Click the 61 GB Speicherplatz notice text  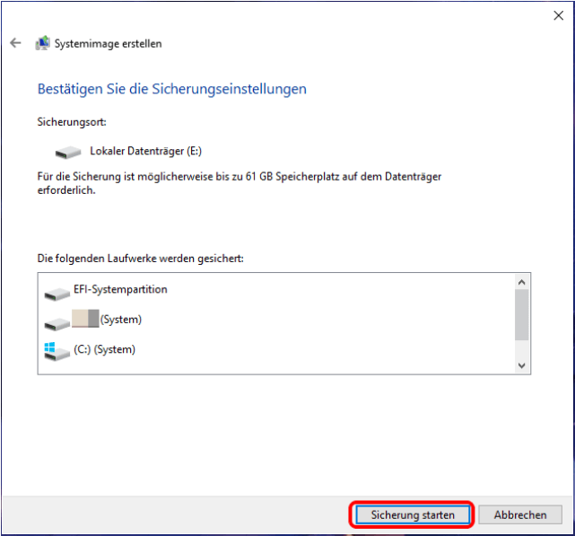coord(240,183)
